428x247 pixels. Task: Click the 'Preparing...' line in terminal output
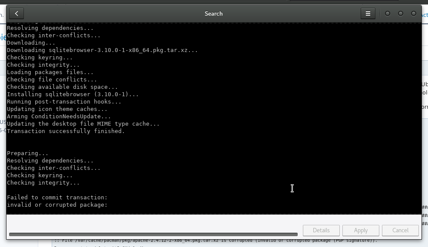(27, 153)
